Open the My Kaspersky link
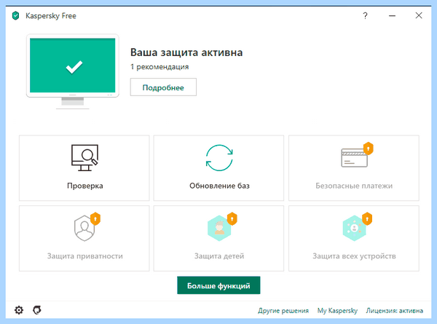The width and height of the screenshot is (437, 324). [x=337, y=311]
